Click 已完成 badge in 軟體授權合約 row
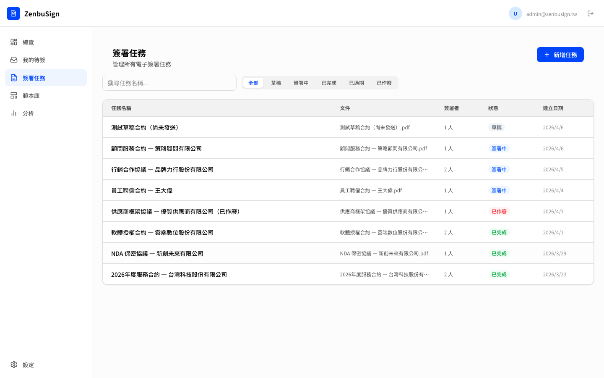Viewport: 604px width, 378px height. (x=499, y=232)
